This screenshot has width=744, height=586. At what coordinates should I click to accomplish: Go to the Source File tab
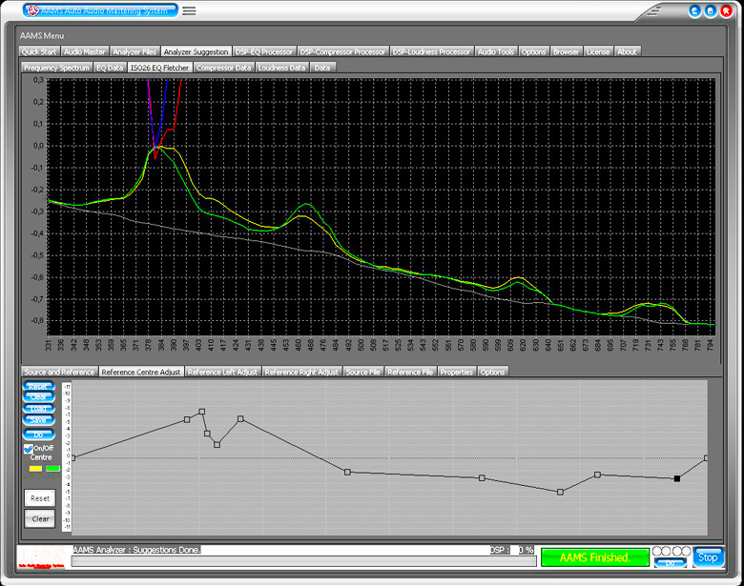363,373
